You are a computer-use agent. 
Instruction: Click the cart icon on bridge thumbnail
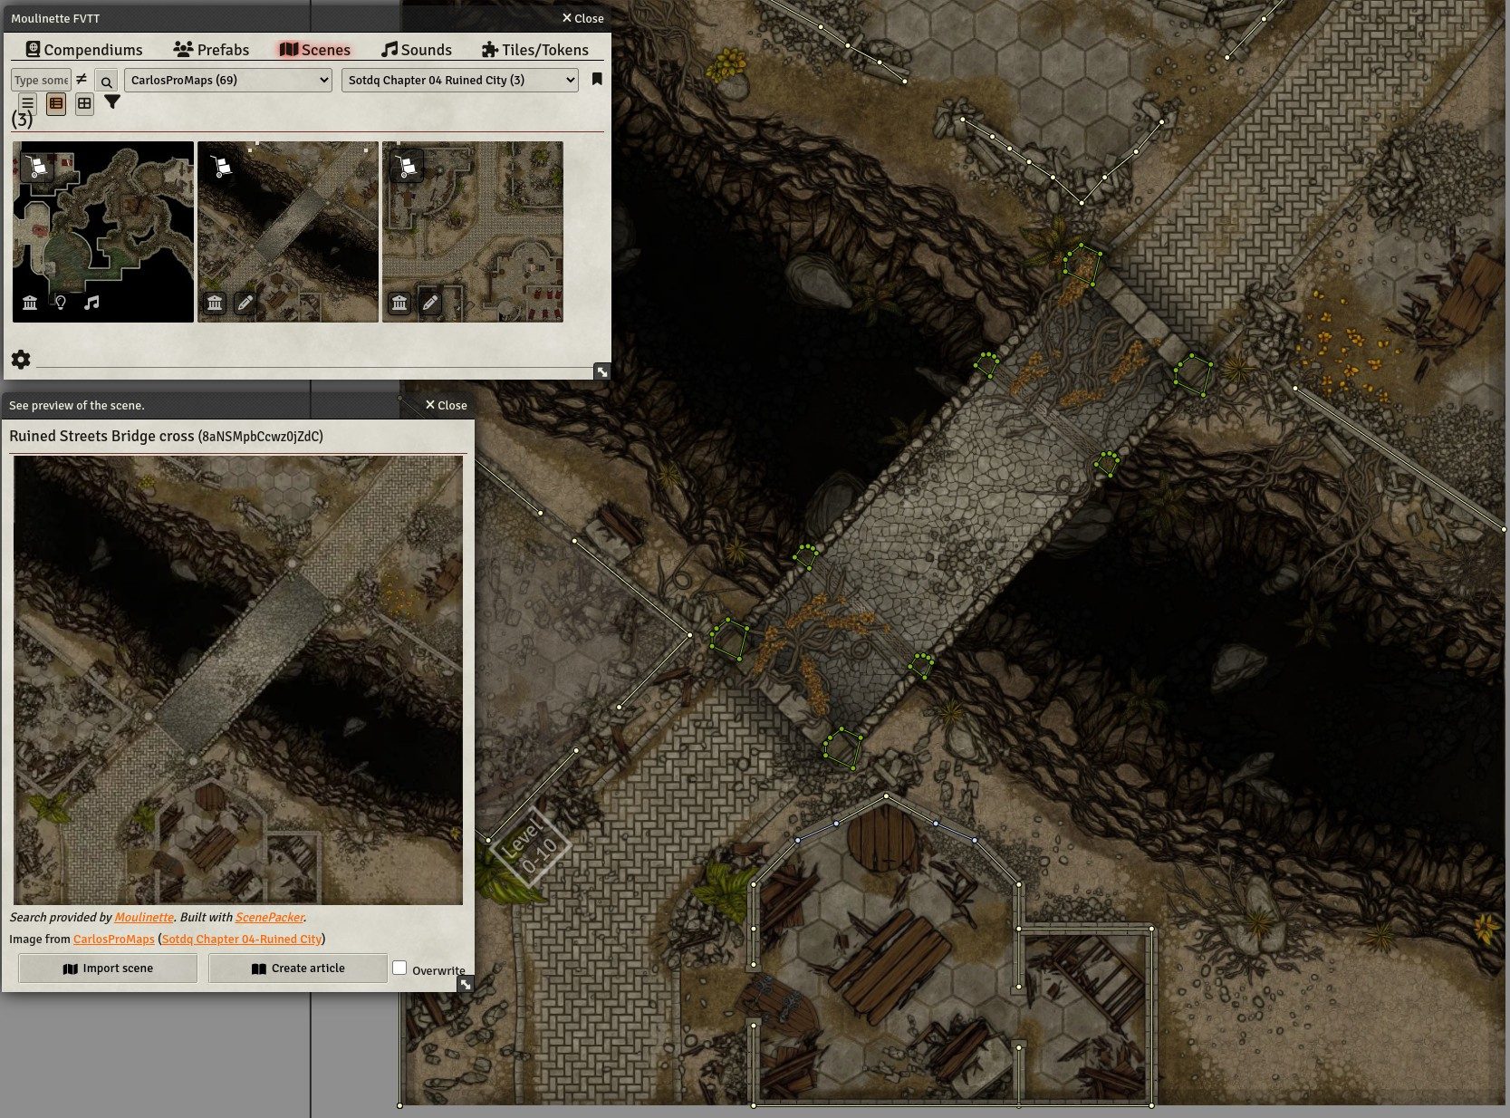(221, 167)
